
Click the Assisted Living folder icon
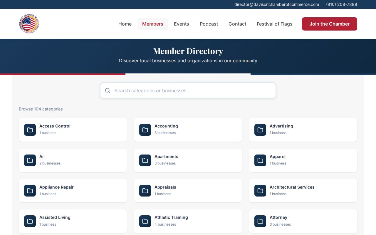(30, 221)
